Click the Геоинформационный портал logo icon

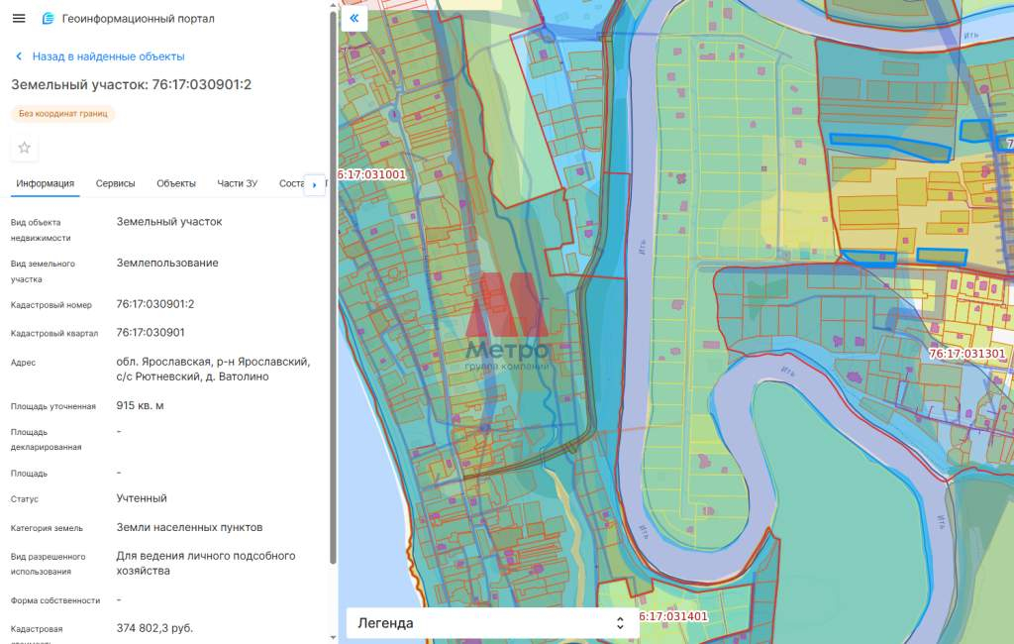point(49,19)
